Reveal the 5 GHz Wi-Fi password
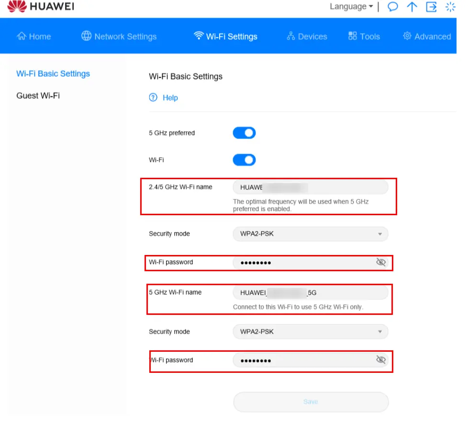 click(381, 359)
